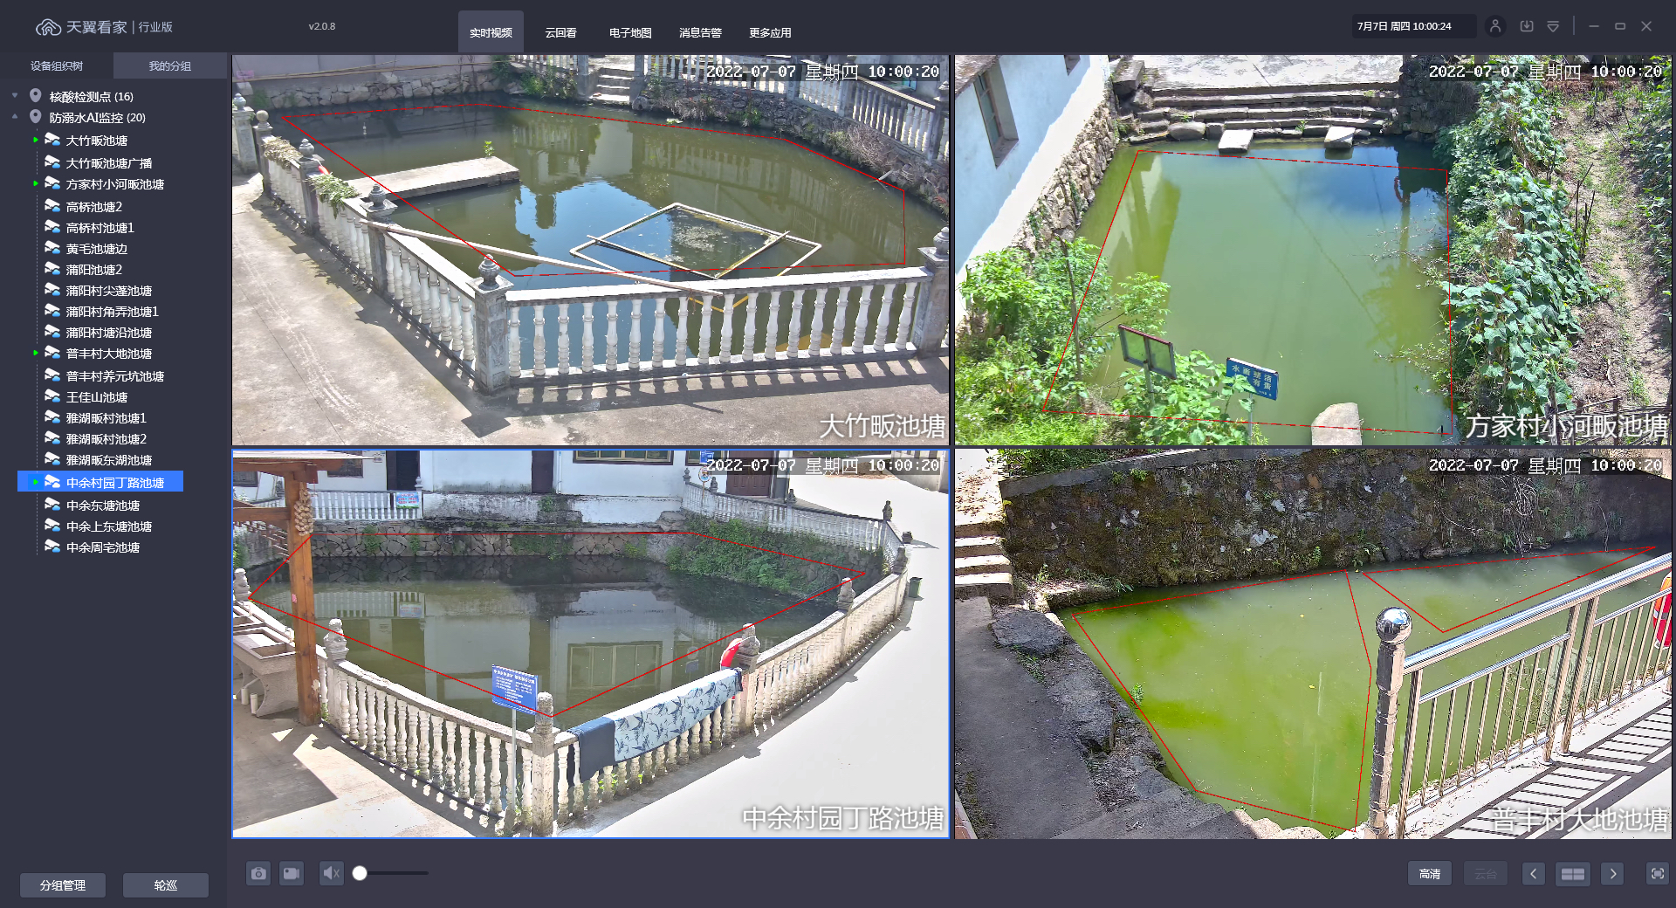1676x908 pixels.
Task: Select camera 方家村小河畈池塘
Action: pos(115,184)
